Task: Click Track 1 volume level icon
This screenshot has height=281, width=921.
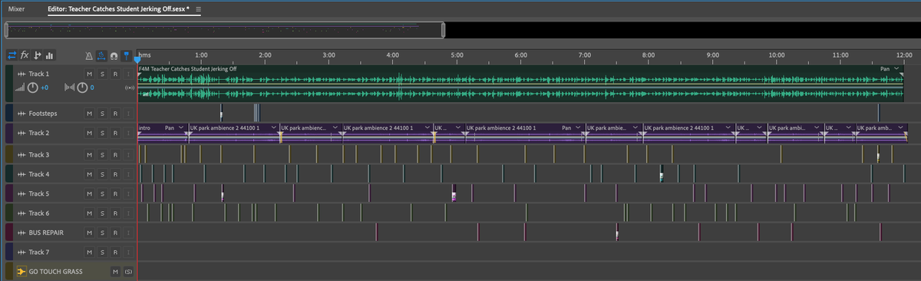Action: pyautogui.click(x=19, y=88)
